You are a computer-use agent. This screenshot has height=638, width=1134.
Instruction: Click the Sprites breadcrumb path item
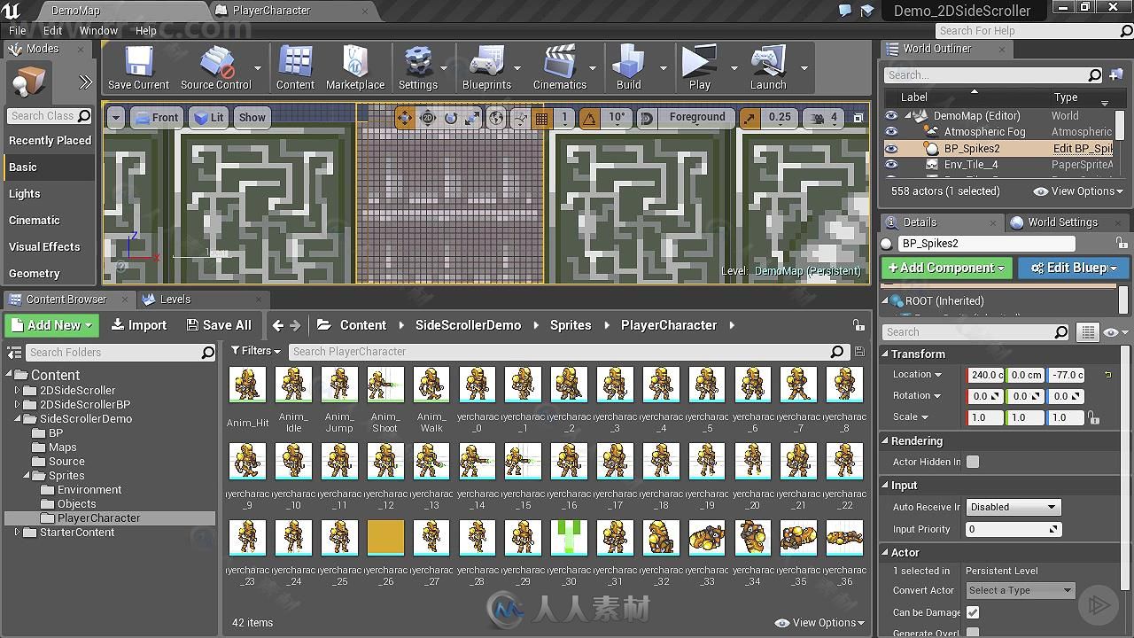[570, 325]
